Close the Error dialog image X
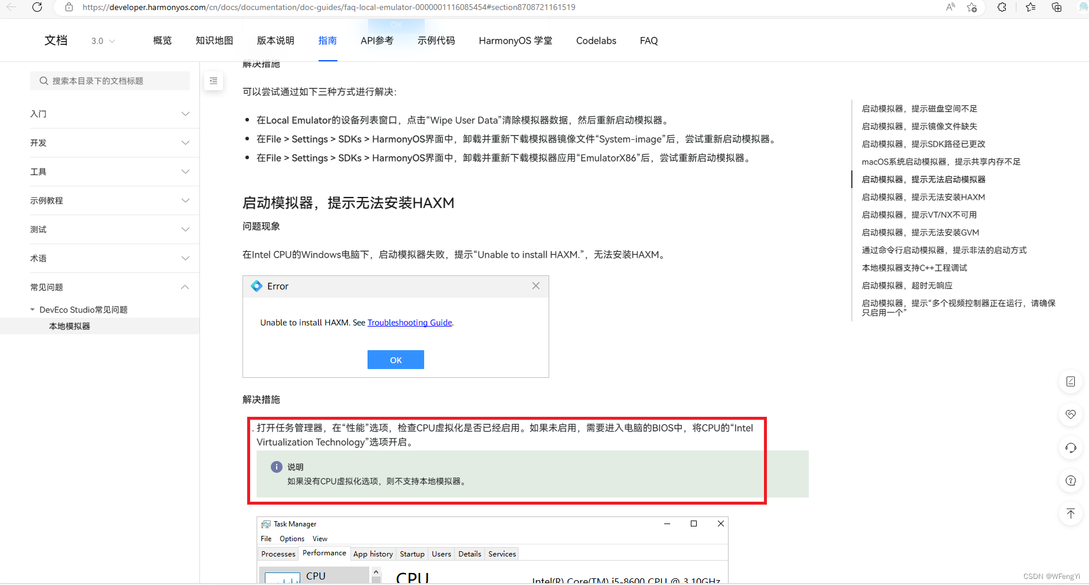The height and width of the screenshot is (586, 1089). tap(536, 286)
